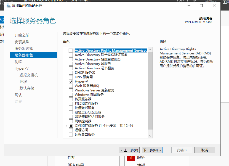Check Active Directory 联合身份验证服务 checkbox
The image size is (229, 166).
click(x=71, y=55)
